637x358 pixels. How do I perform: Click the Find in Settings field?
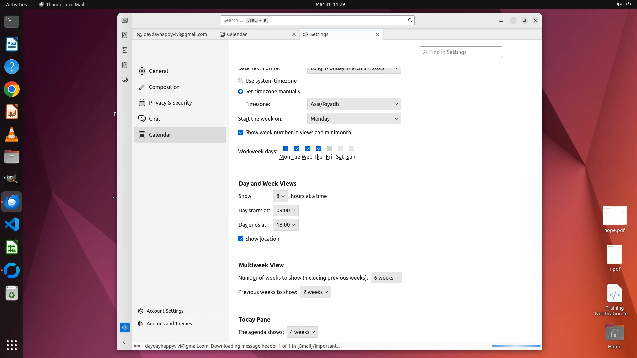pos(460,52)
